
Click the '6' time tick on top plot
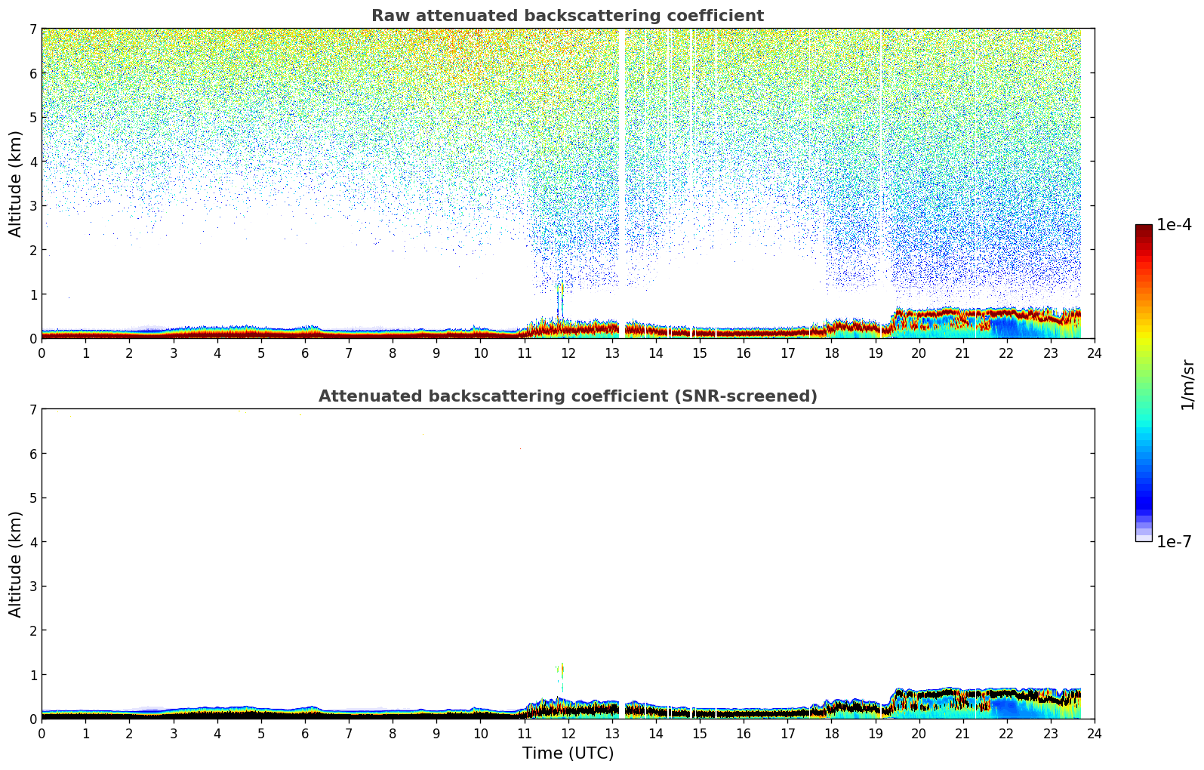point(305,353)
